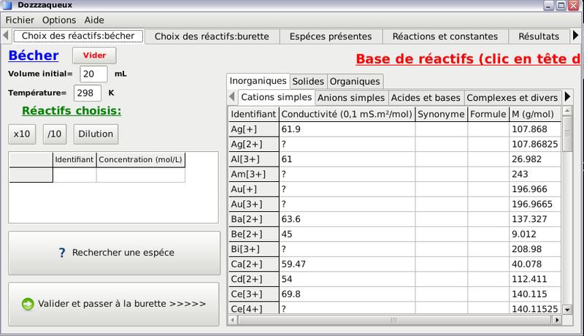Click the table's vertical scrollbar down arrow
Screen dimensions: 584x336
(567, 309)
